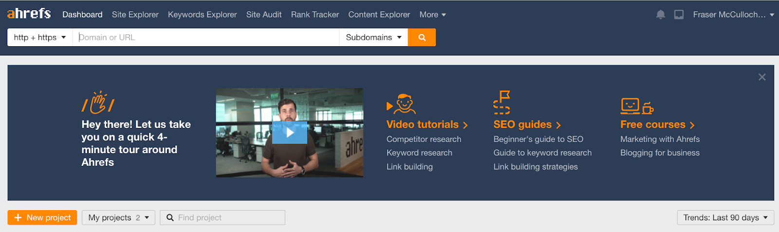Click the tour video thumbnail

click(290, 133)
